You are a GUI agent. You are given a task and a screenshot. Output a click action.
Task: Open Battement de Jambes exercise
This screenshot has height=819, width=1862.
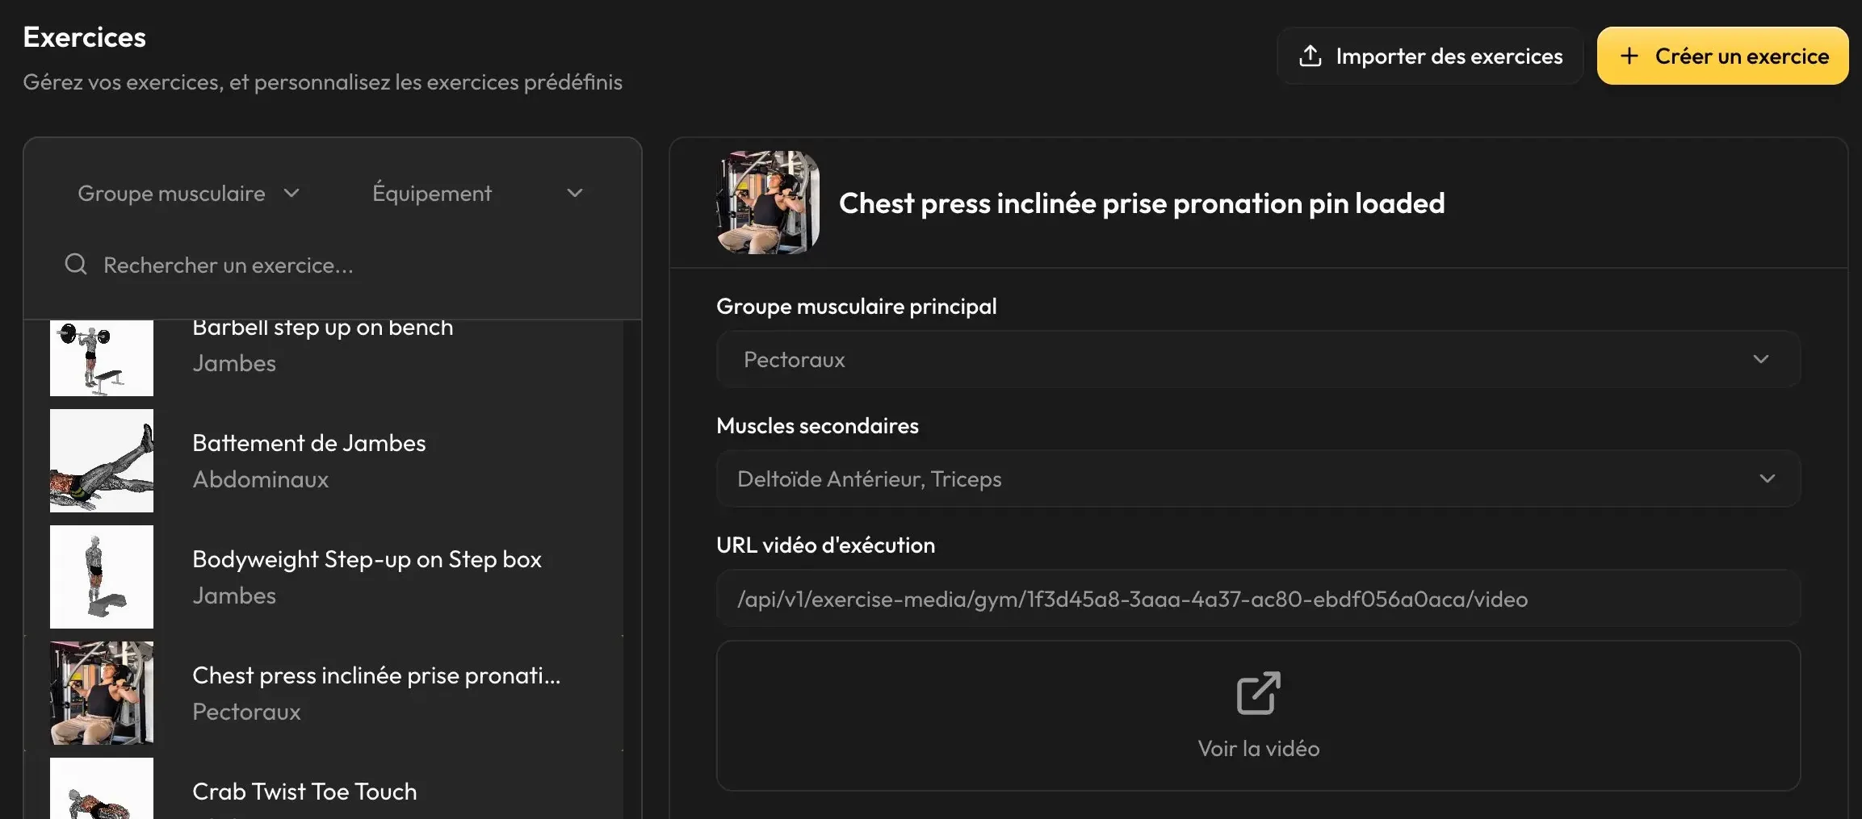point(324,461)
